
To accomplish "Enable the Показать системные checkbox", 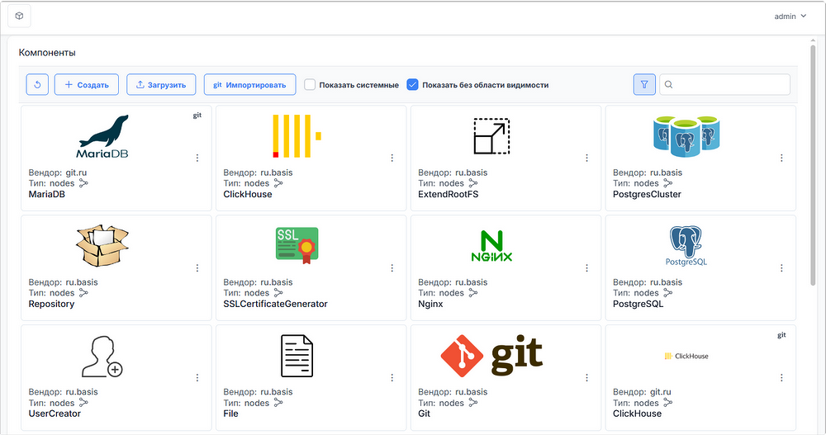I will point(310,84).
